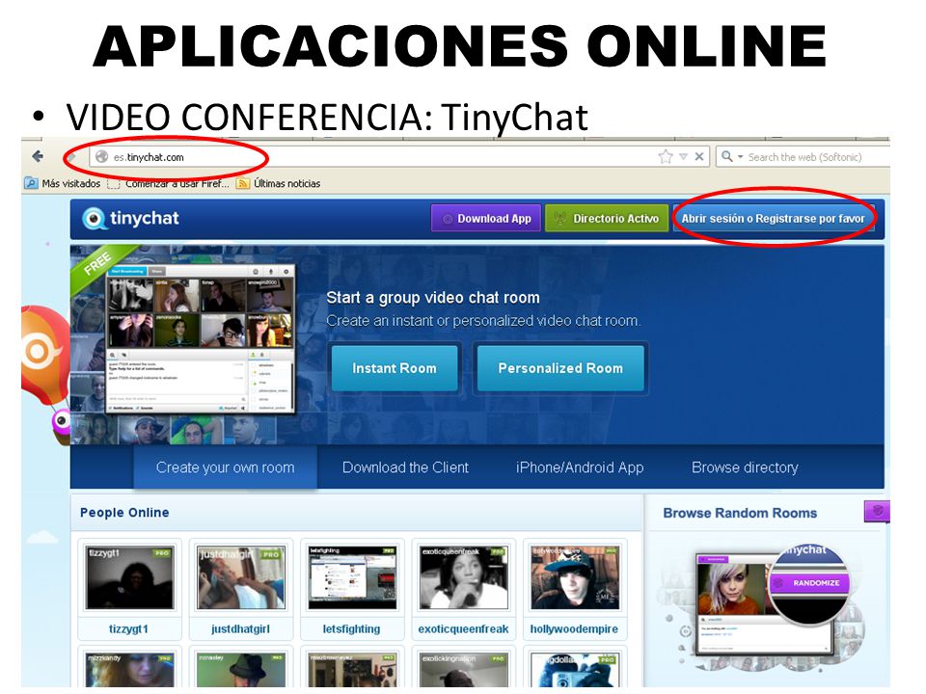Click the stop loading X icon
This screenshot has height=694, width=926.
click(x=699, y=156)
